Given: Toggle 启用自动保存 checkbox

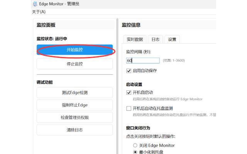Looking at the screenshot, I should pyautogui.click(x=129, y=71).
